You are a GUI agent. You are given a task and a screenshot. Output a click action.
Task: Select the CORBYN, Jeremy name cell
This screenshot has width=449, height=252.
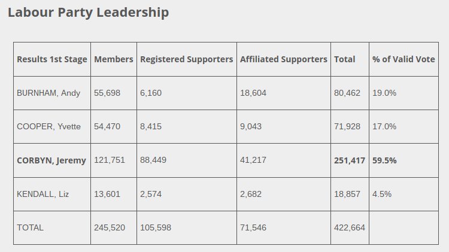[51, 160]
